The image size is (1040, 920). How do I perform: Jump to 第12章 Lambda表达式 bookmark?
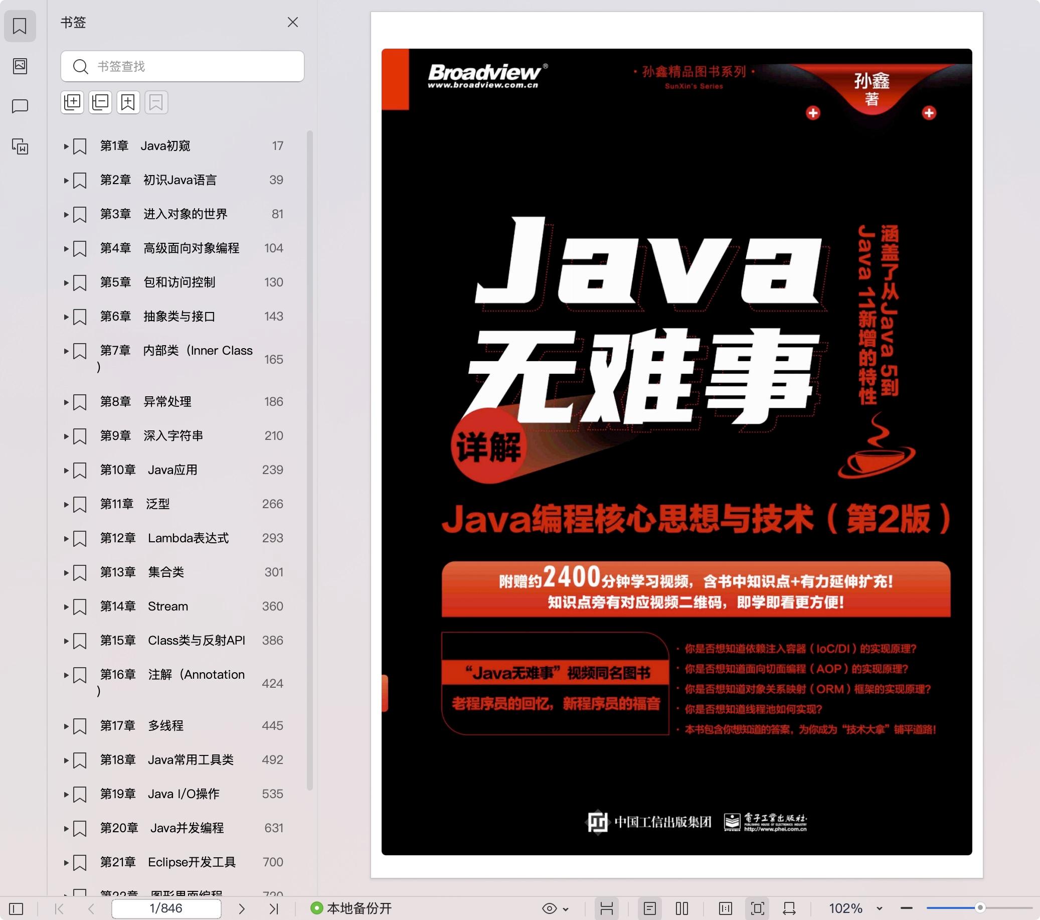pos(164,538)
